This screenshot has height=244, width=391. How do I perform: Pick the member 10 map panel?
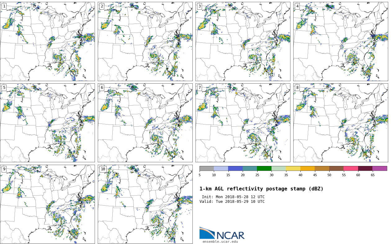click(145, 204)
